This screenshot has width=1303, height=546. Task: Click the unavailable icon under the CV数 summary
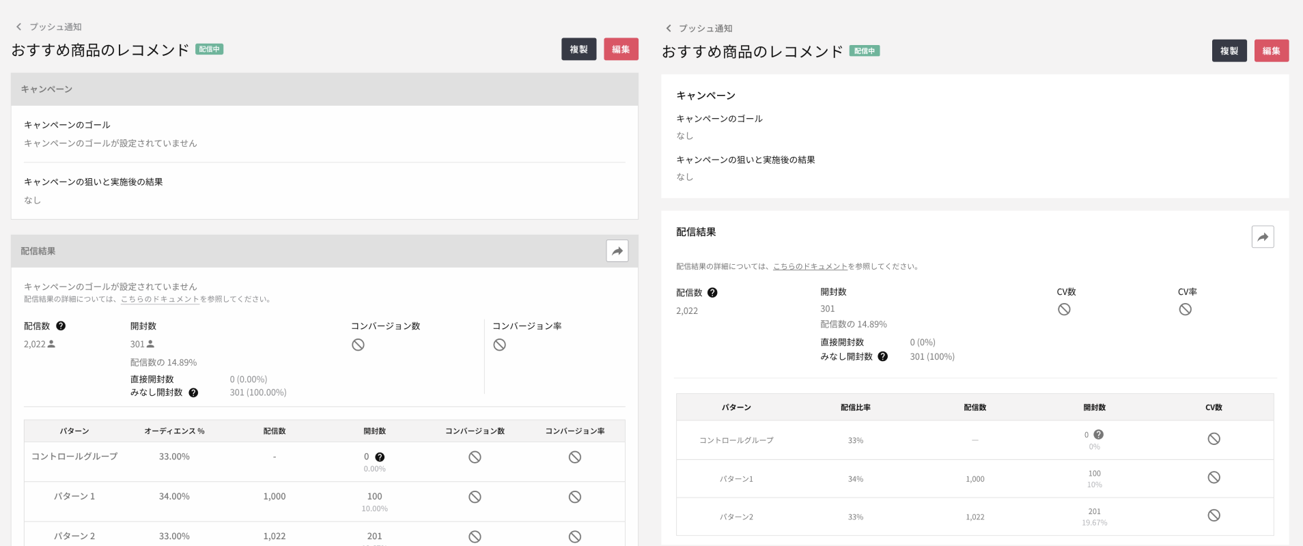coord(1064,309)
